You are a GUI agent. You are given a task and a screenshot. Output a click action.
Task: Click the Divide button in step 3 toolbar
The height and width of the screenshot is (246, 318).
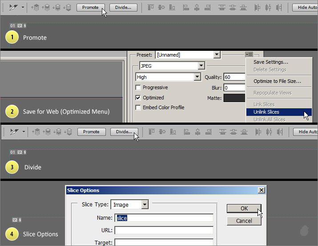click(124, 132)
